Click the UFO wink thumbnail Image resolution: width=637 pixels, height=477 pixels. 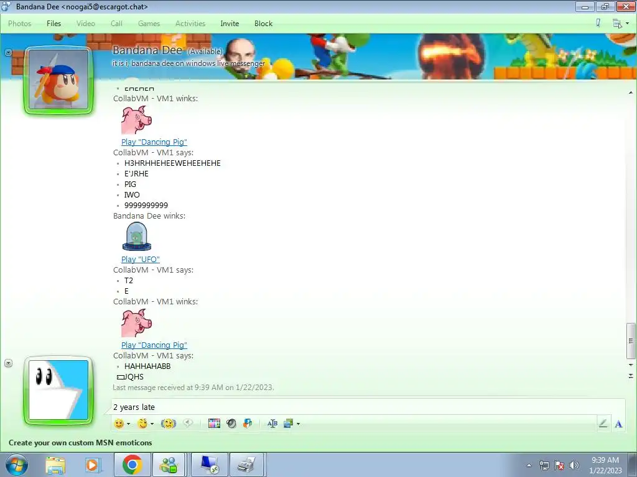pos(136,236)
